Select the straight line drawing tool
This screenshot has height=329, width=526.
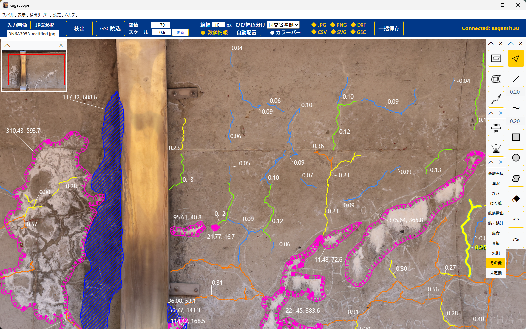click(x=516, y=79)
